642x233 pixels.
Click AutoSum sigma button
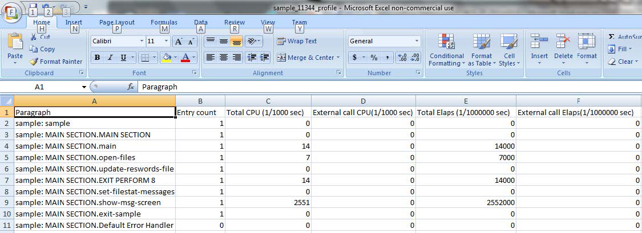[x=624, y=37]
